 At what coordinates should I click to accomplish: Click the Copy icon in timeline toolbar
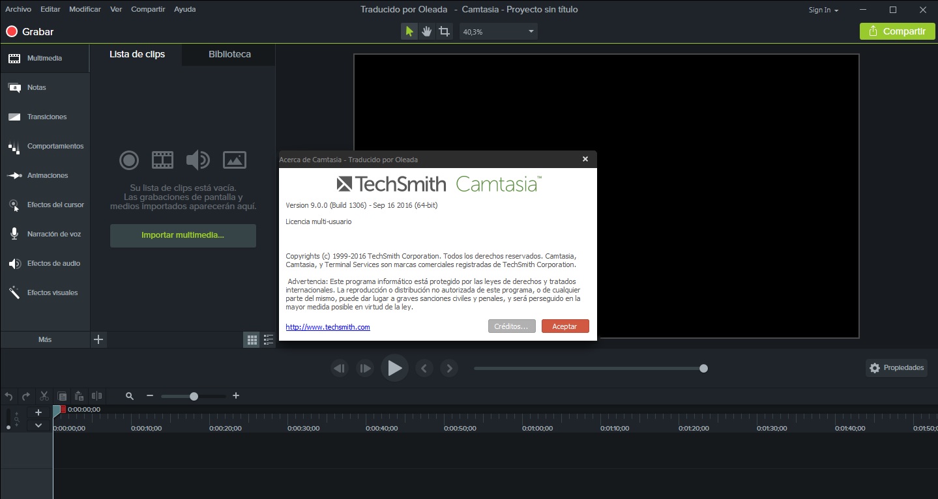(x=62, y=396)
